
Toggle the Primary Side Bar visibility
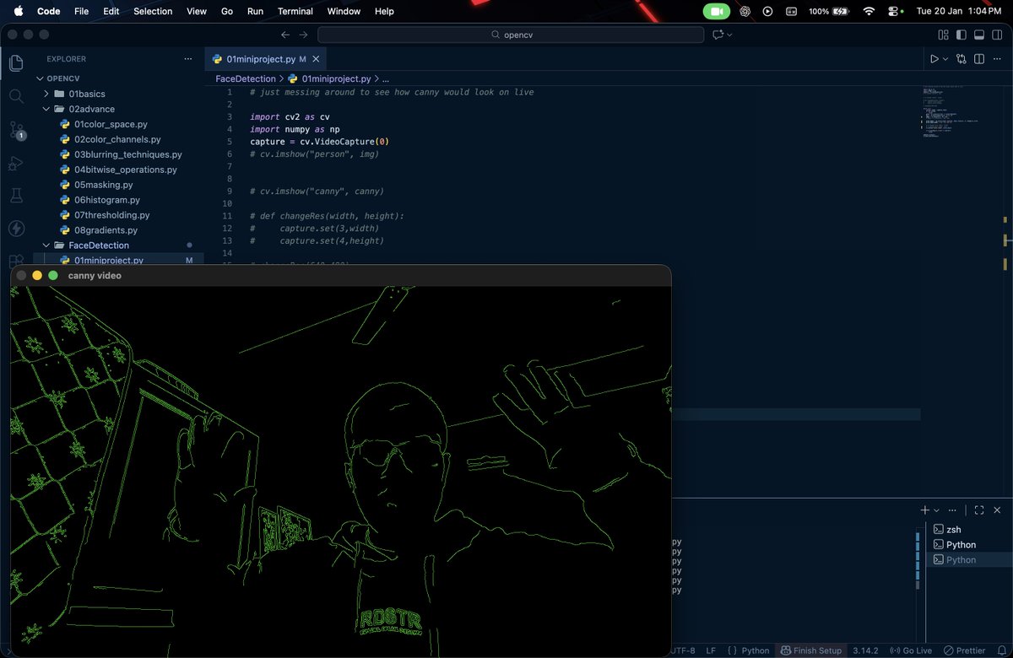(x=962, y=35)
